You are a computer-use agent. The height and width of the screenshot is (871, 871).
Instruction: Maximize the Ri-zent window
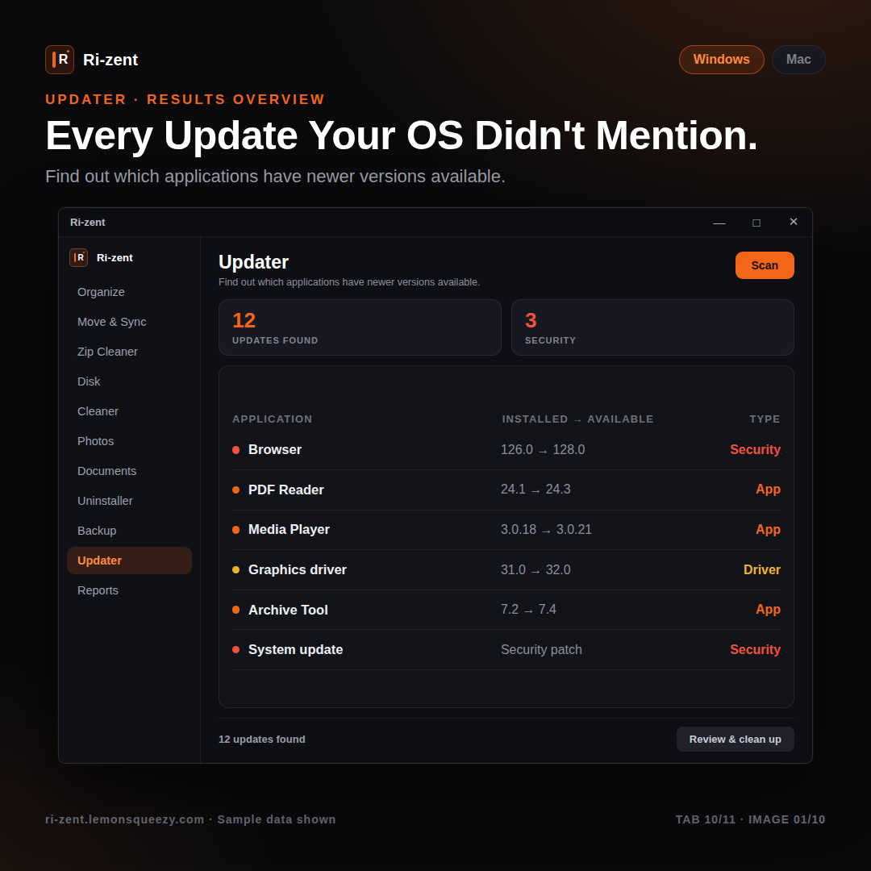click(756, 223)
